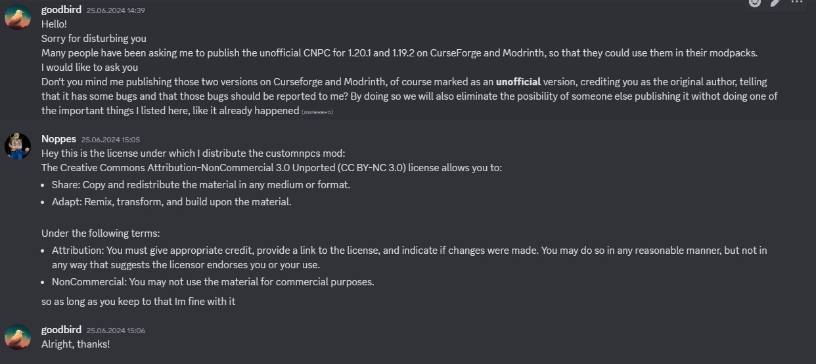Click the line "so as long as you keep to that"
The width and height of the screenshot is (816, 364).
click(x=138, y=302)
